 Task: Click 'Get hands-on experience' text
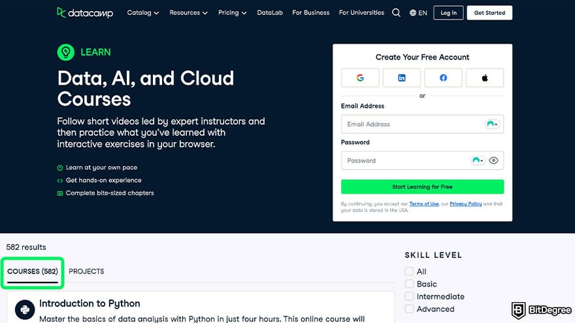coord(104,180)
